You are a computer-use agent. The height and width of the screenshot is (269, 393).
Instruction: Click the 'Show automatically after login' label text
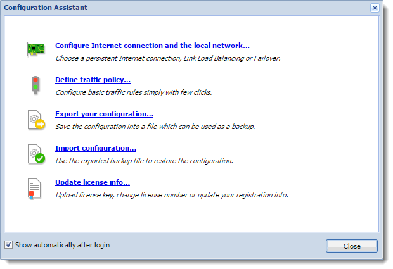(x=62, y=245)
